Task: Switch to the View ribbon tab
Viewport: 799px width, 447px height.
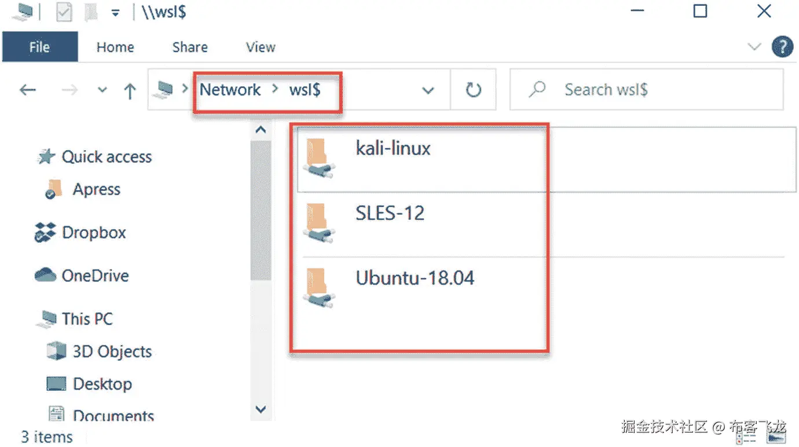Action: tap(261, 47)
